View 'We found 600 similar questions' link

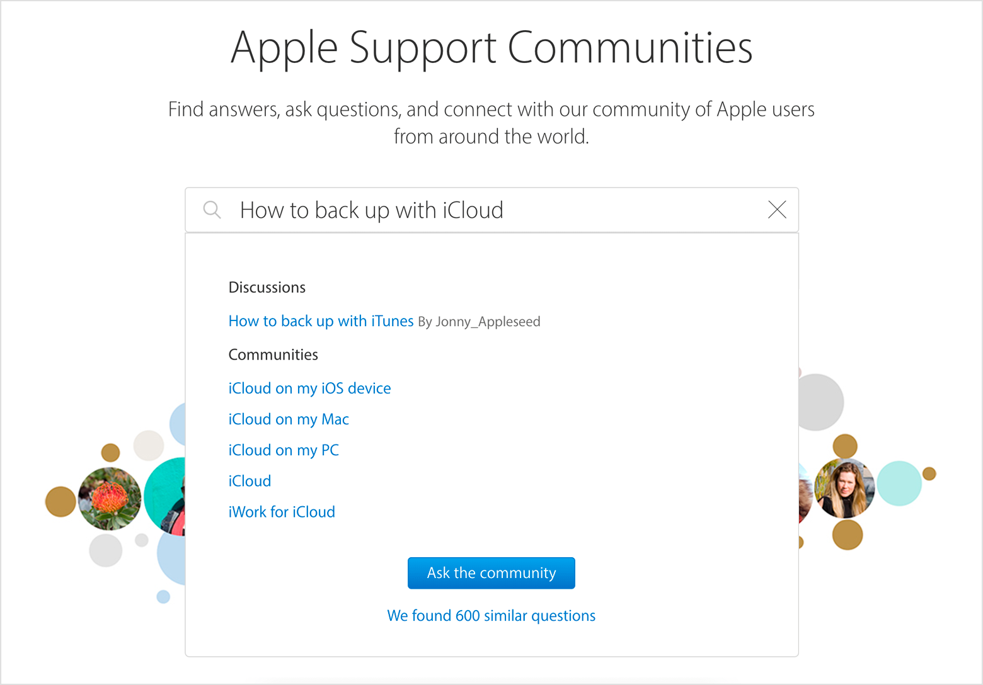(491, 616)
